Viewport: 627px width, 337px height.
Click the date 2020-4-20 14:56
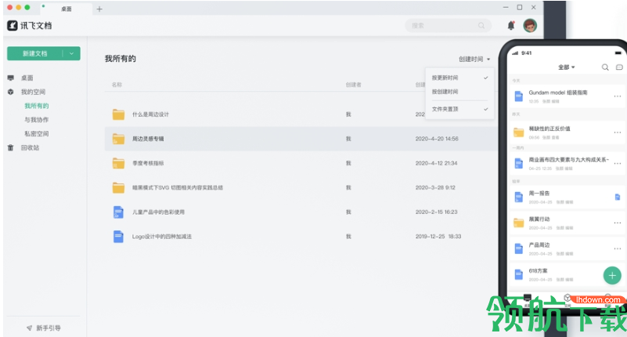coord(437,139)
